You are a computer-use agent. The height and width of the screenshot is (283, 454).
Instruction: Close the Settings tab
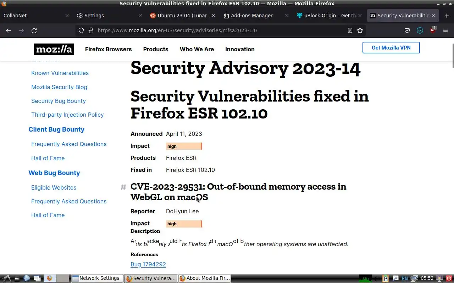(x=140, y=16)
